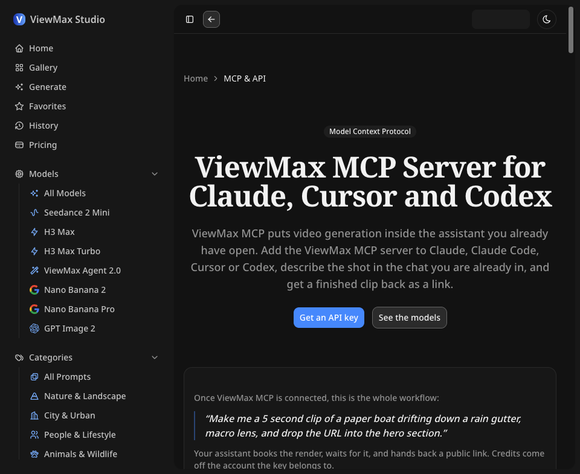Open the History sidebar entry
The height and width of the screenshot is (474, 580).
(x=87, y=126)
